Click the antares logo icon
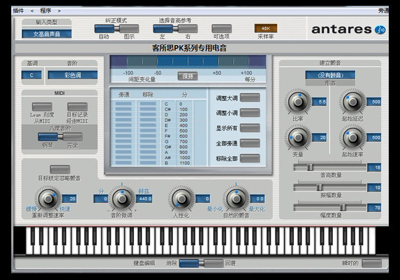Screen dimensions: 400x280 coord(380,30)
